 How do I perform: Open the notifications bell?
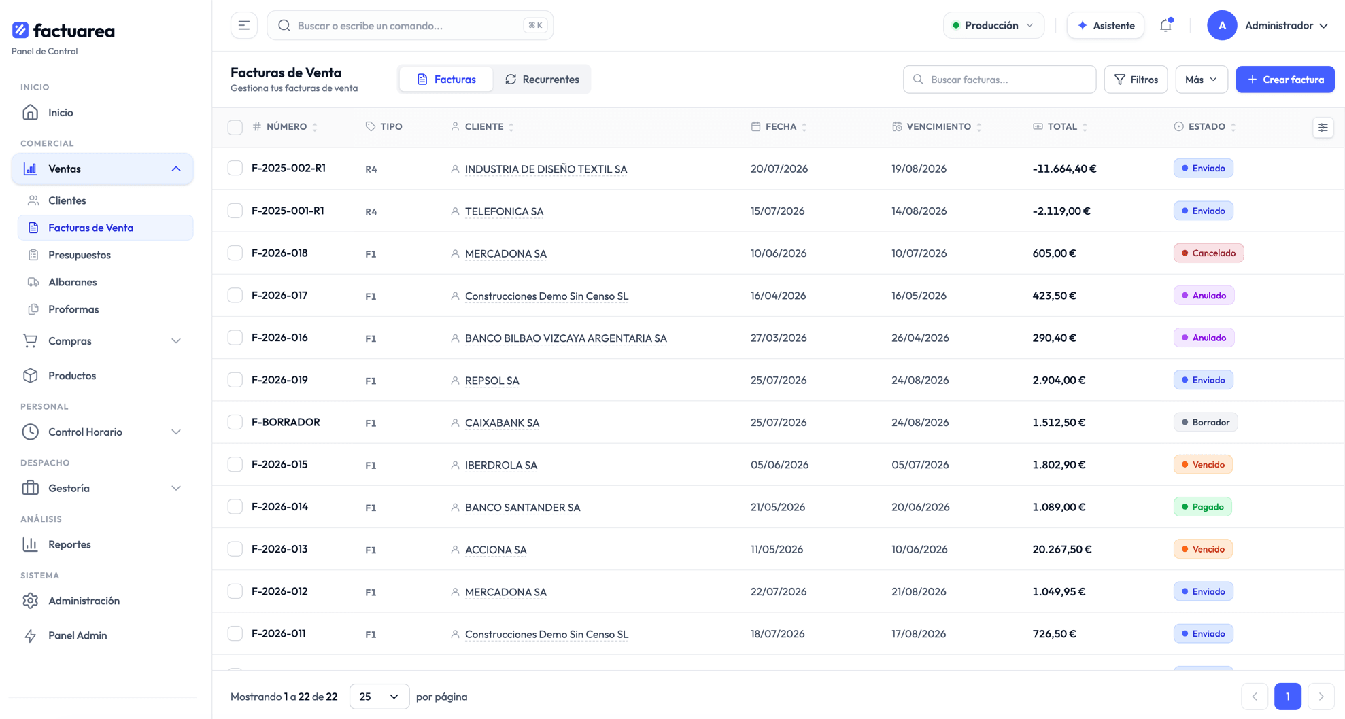point(1165,25)
